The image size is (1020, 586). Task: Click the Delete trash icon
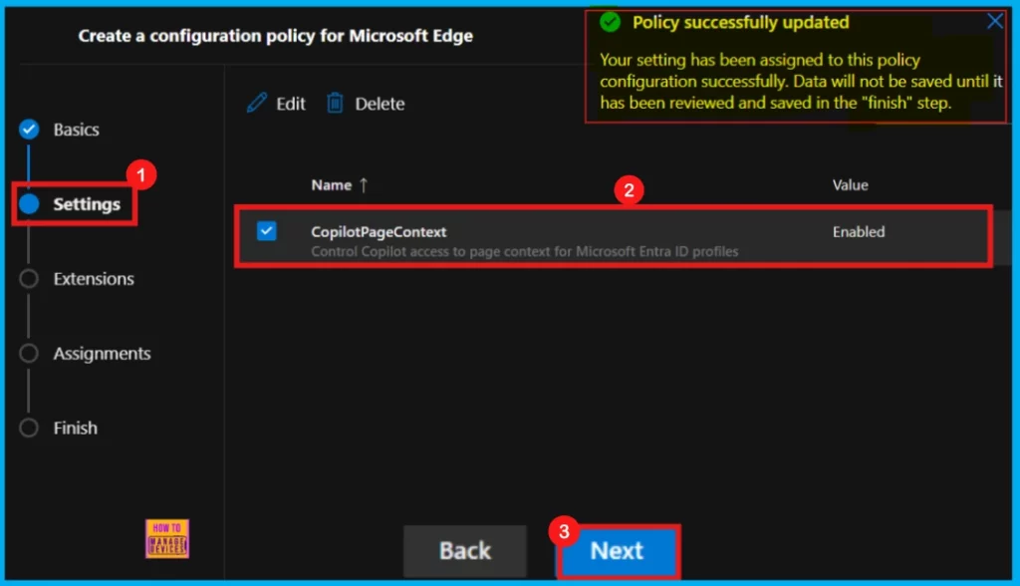click(335, 103)
